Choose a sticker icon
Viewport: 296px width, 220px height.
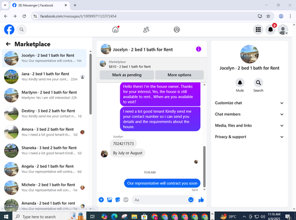tap(118, 200)
